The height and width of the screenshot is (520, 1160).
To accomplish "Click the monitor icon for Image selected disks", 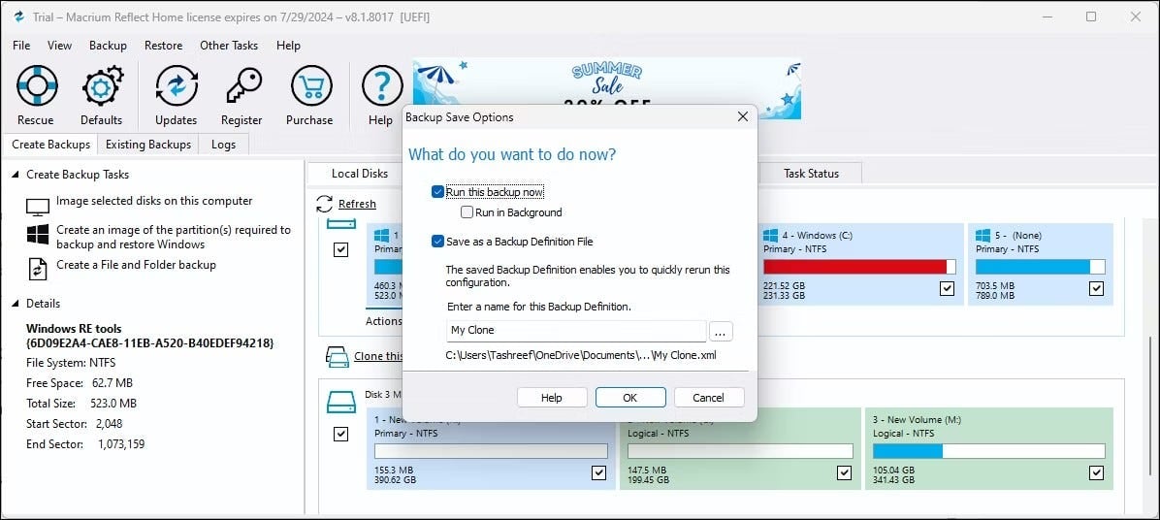I will click(37, 207).
